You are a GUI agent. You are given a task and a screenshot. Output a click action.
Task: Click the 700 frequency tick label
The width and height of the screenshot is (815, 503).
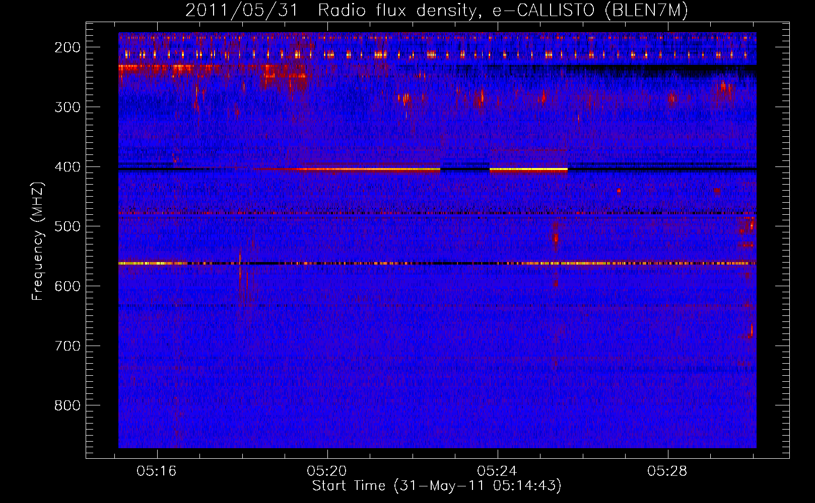pos(67,346)
